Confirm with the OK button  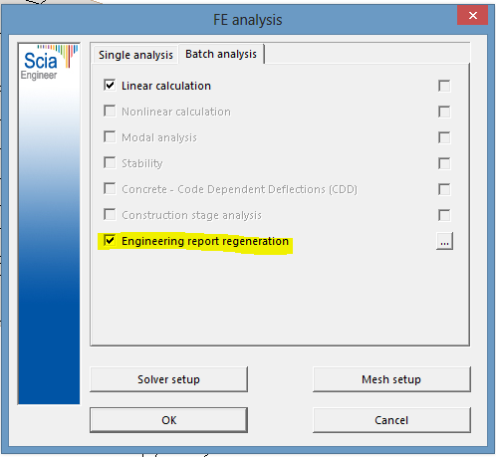point(168,420)
